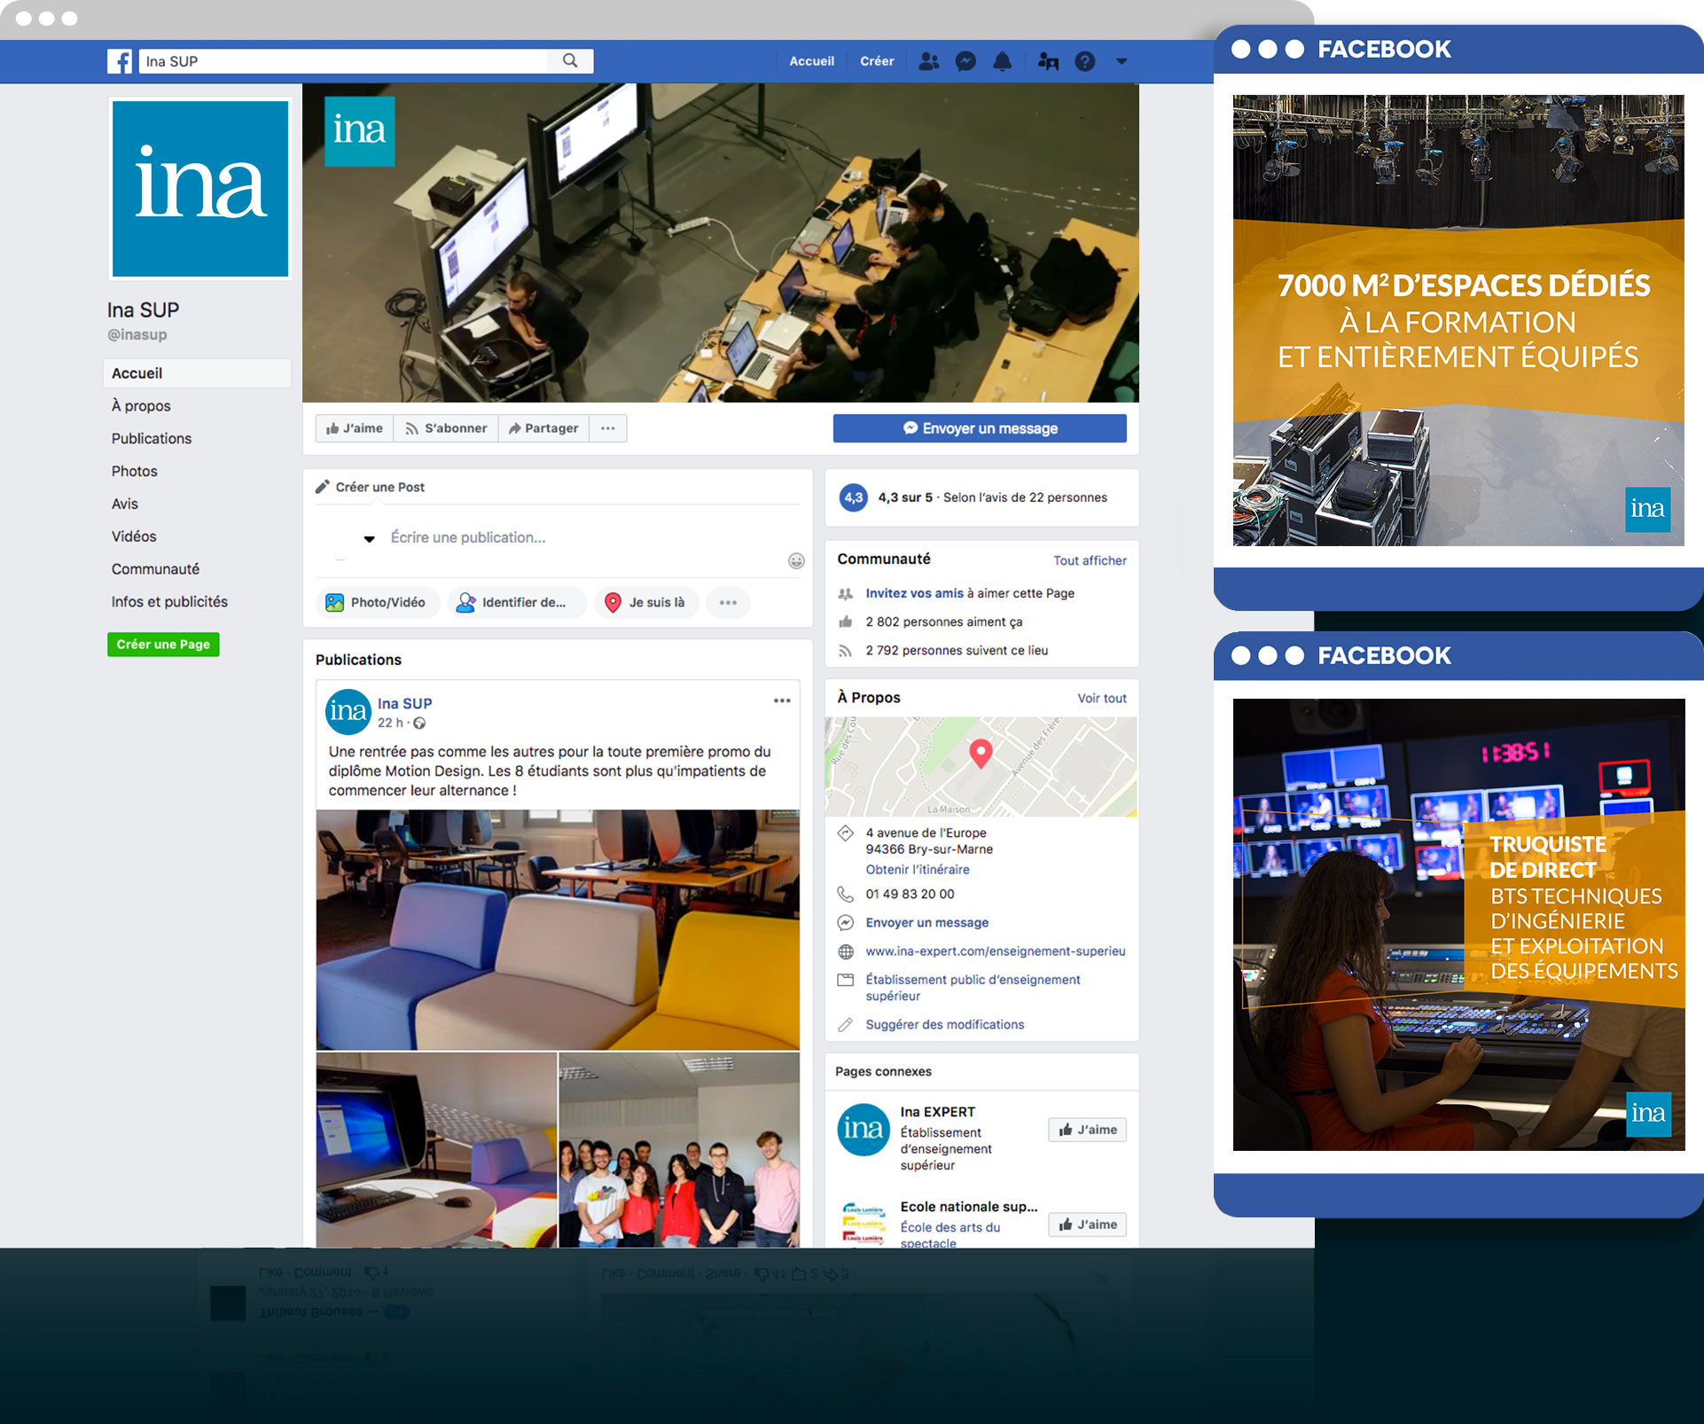Click the green Créer une Page button
The image size is (1704, 1424).
click(163, 645)
